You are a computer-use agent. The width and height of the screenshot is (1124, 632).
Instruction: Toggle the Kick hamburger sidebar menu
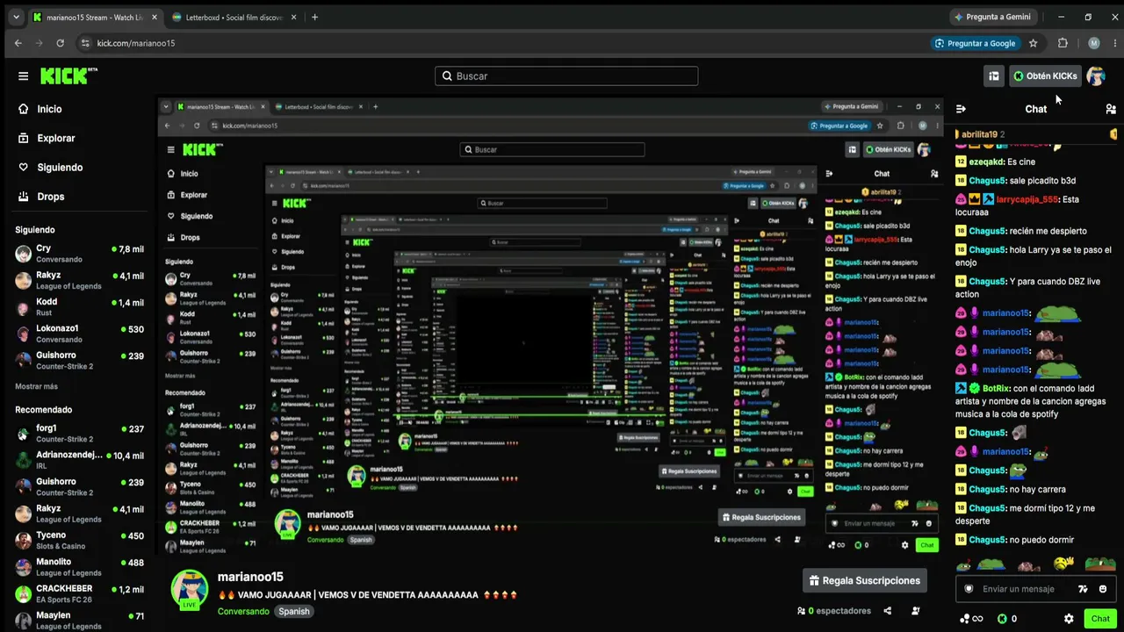[x=23, y=75]
